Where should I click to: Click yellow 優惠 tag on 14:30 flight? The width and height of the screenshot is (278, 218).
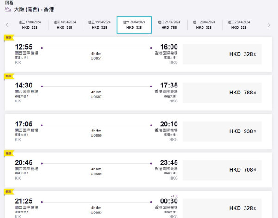(x=8, y=75)
